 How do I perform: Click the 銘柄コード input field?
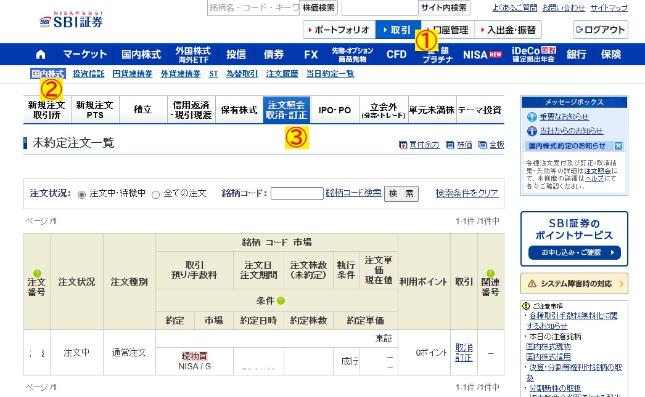click(297, 194)
